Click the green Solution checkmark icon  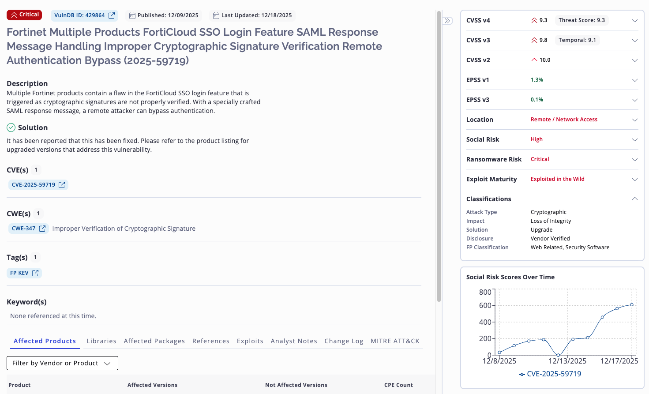click(11, 128)
